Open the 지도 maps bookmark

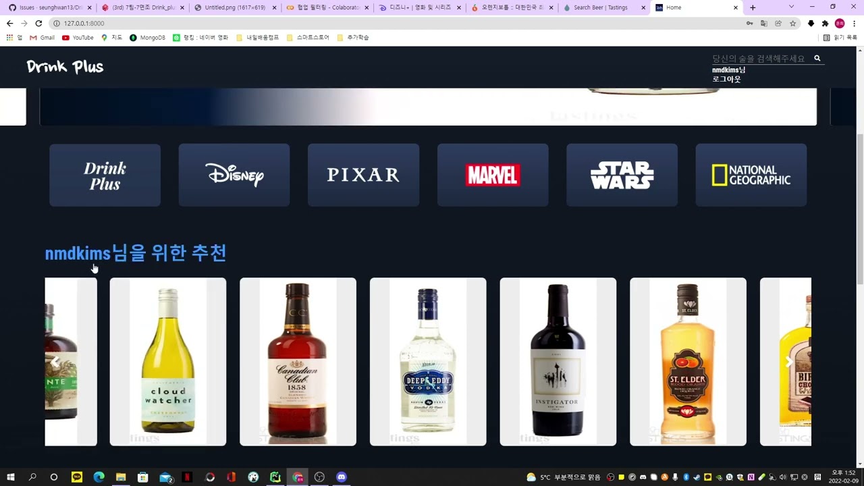111,38
